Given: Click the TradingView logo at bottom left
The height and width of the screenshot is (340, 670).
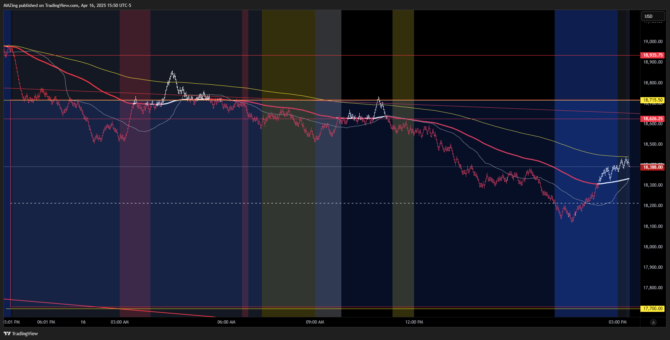Looking at the screenshot, I should tap(21, 333).
